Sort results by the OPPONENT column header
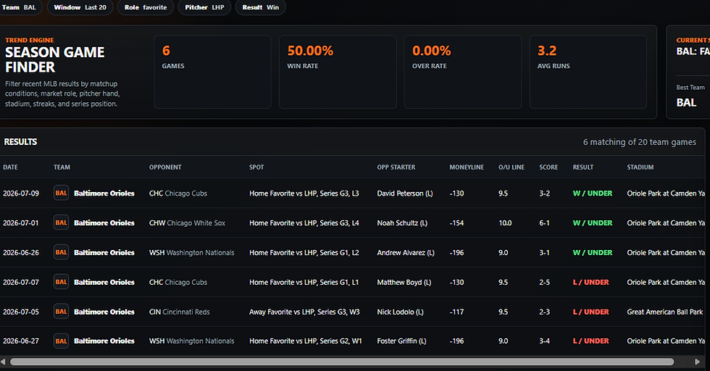The width and height of the screenshot is (710, 371). 165,167
